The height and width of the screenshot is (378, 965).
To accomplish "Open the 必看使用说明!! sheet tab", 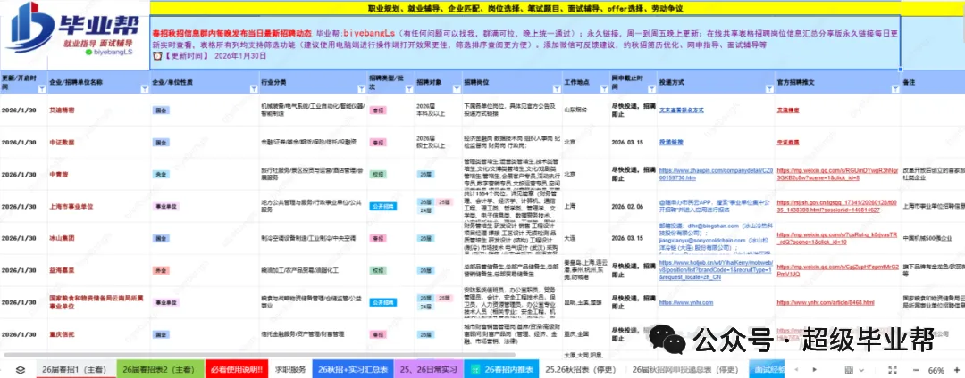I will coord(237,370).
